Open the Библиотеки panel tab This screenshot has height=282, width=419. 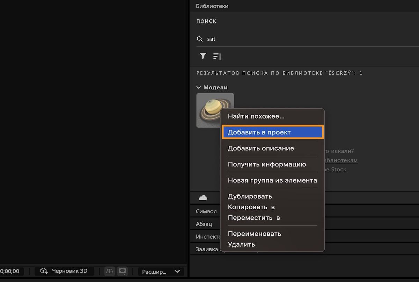click(212, 6)
